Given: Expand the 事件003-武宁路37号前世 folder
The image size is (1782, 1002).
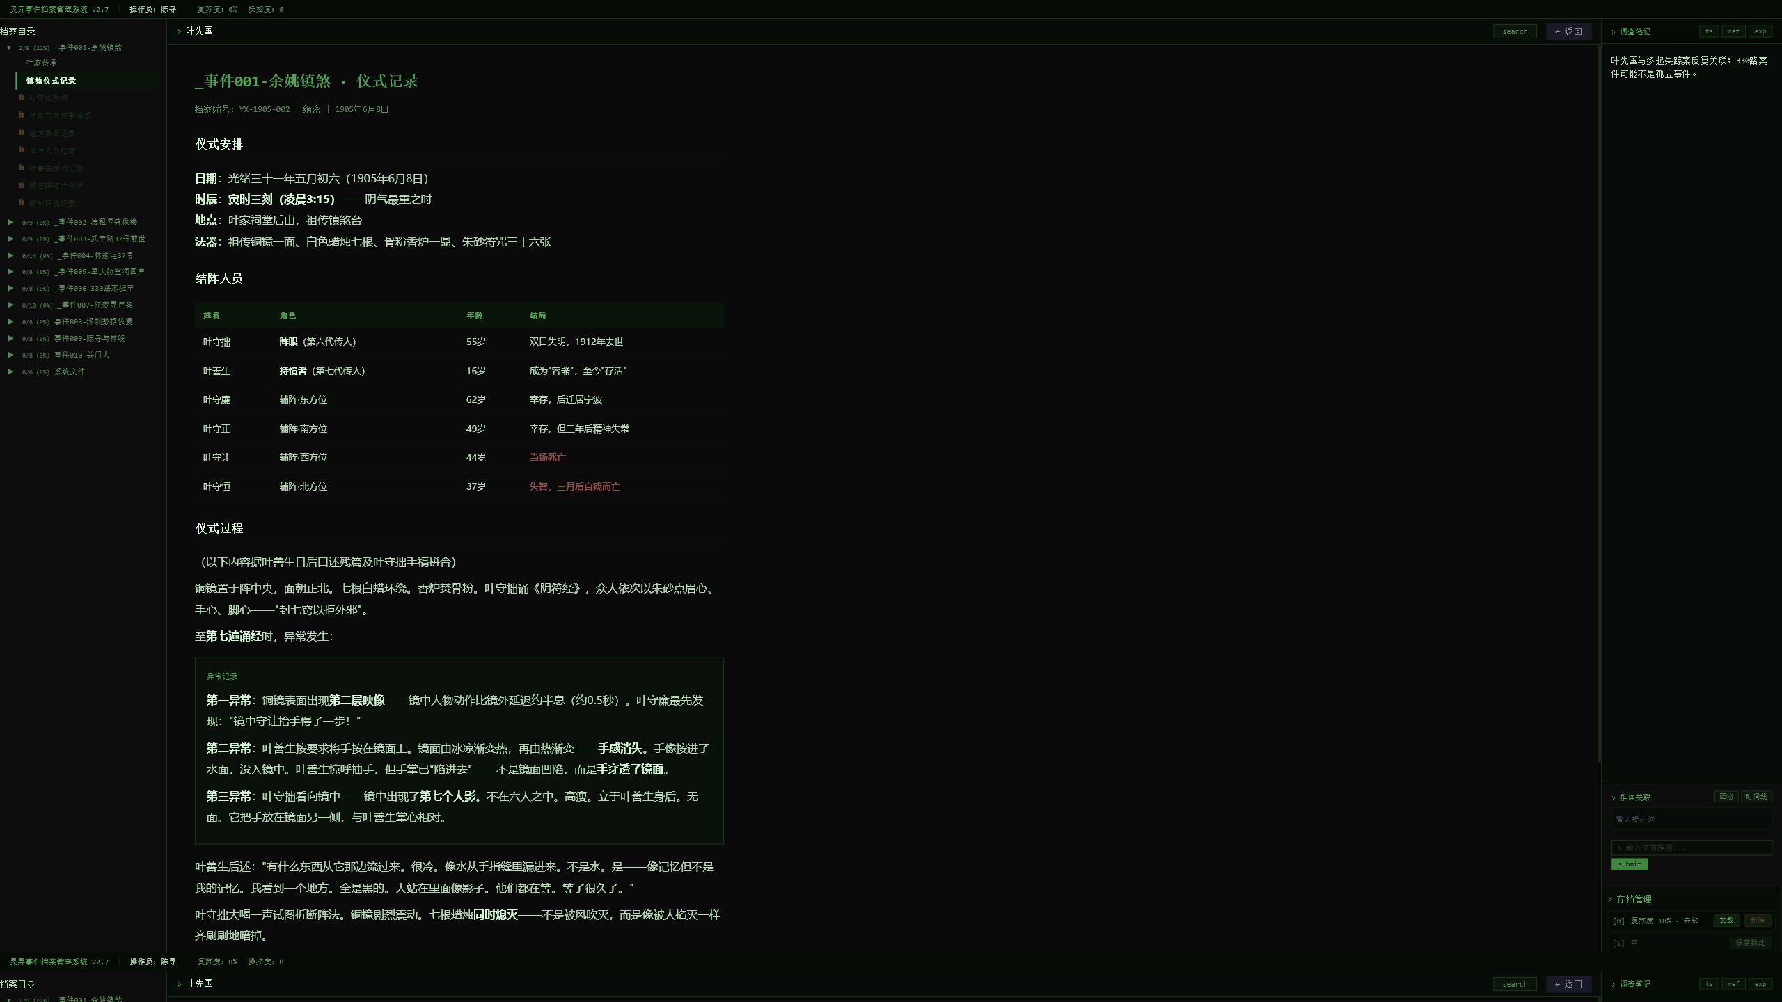Looking at the screenshot, I should click(x=10, y=239).
